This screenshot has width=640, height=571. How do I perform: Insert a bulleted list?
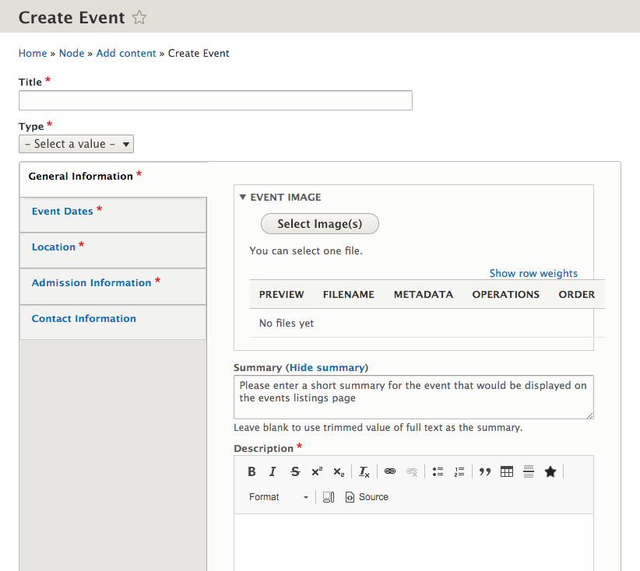click(438, 471)
